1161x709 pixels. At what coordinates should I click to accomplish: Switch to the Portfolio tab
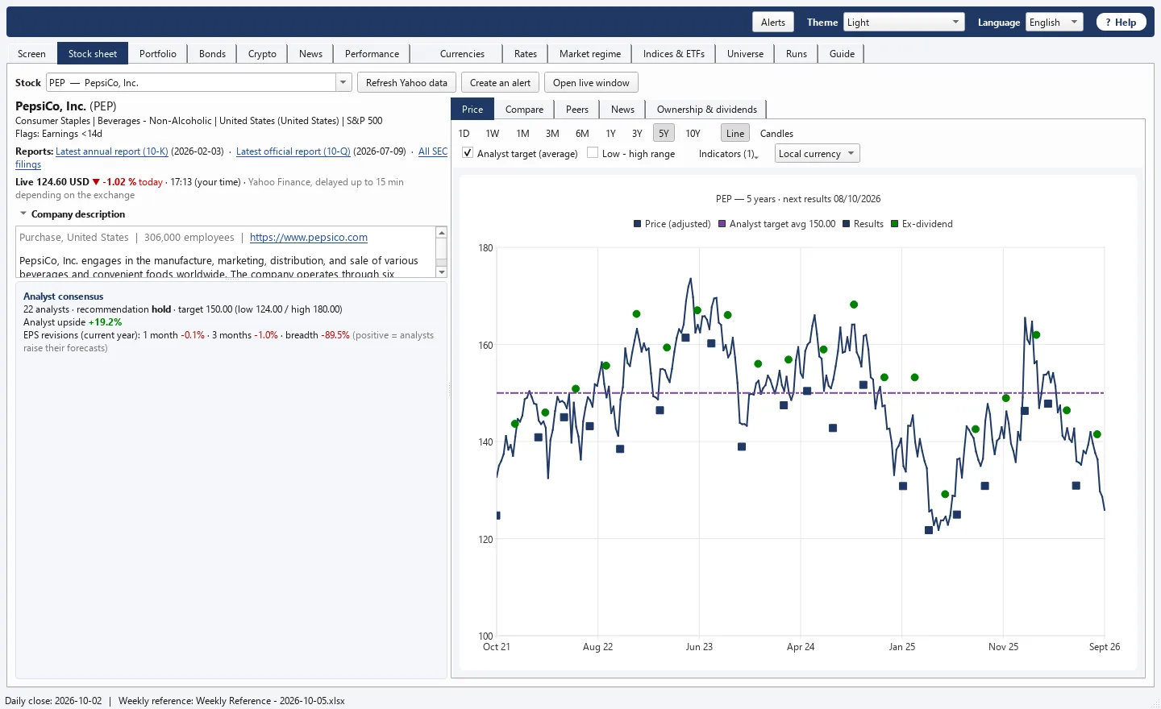pyautogui.click(x=158, y=54)
